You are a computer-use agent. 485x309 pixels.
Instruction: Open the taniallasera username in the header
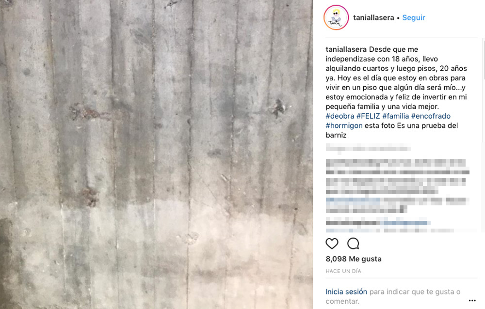point(373,17)
